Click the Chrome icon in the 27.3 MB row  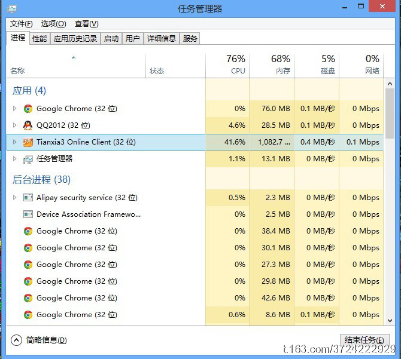[x=28, y=265]
